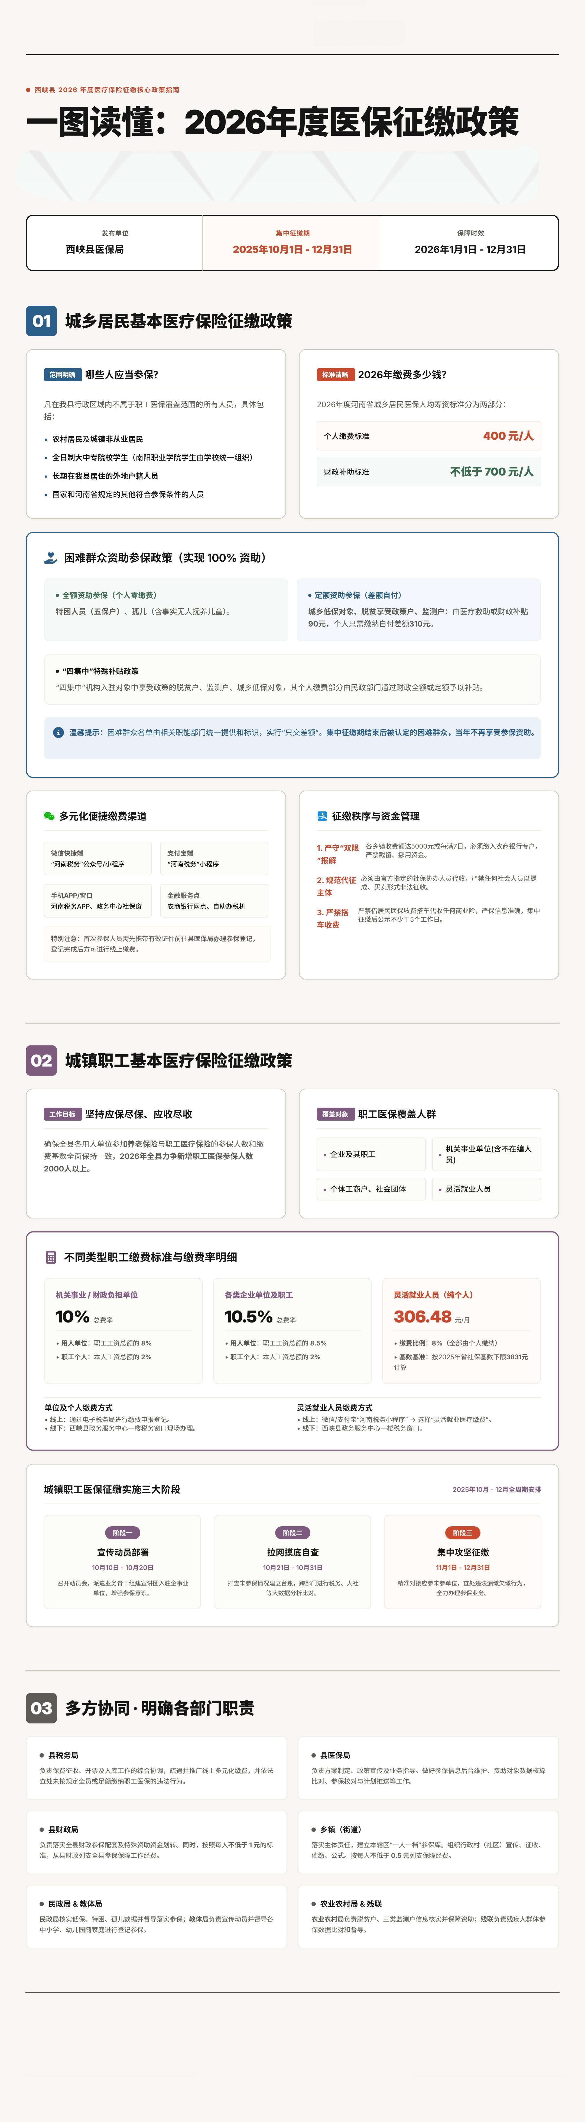Click the 个体工商户、社会团体 coverage item
The width and height of the screenshot is (585, 2122).
coord(371,1189)
